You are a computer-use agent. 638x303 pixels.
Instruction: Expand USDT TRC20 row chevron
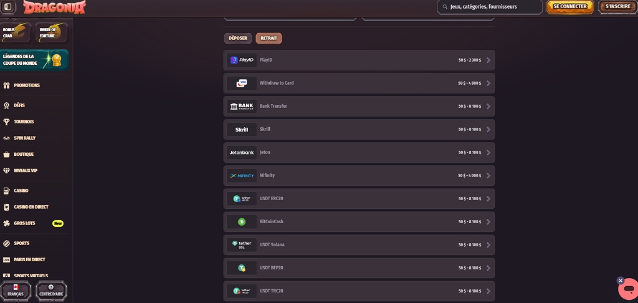tap(488, 291)
